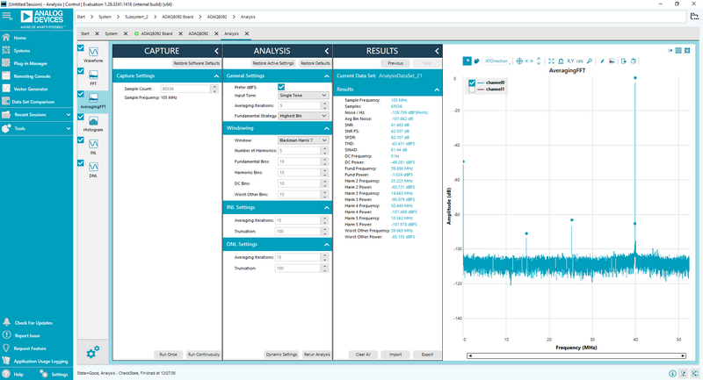The height and width of the screenshot is (380, 703).
Task: Uncheck channel0 in the plot legend
Action: 472,82
